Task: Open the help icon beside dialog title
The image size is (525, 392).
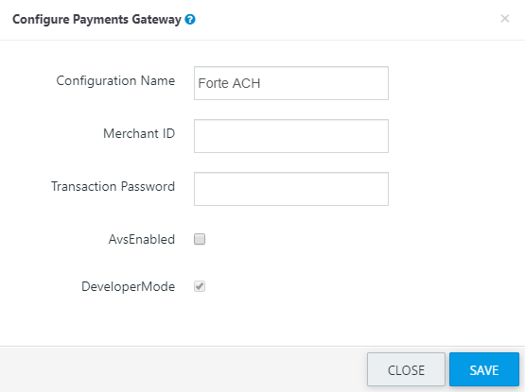Action: 190,20
